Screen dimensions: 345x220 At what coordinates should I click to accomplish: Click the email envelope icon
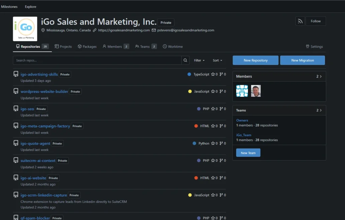(154, 30)
